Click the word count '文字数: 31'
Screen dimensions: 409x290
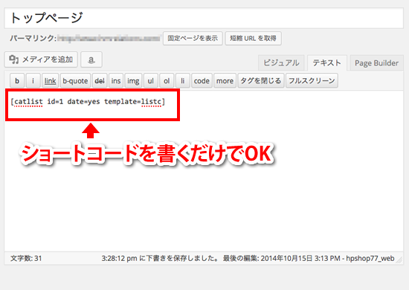pos(26,258)
